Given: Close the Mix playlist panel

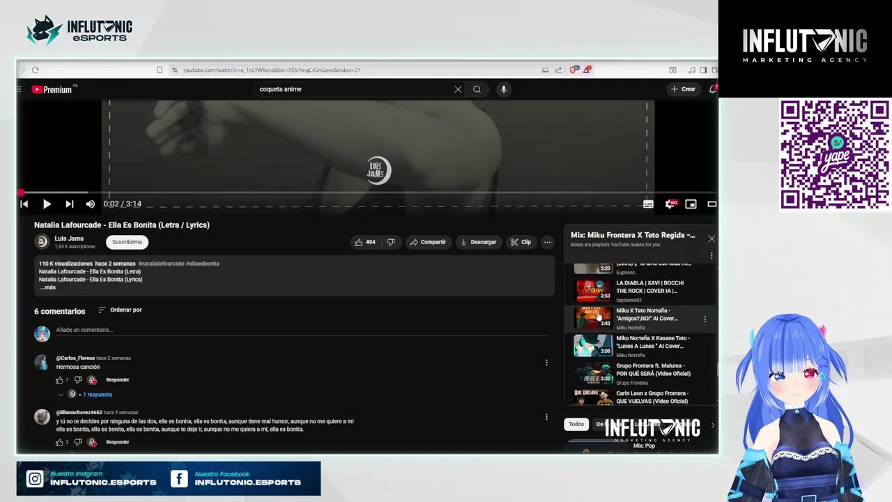Looking at the screenshot, I should click(712, 238).
